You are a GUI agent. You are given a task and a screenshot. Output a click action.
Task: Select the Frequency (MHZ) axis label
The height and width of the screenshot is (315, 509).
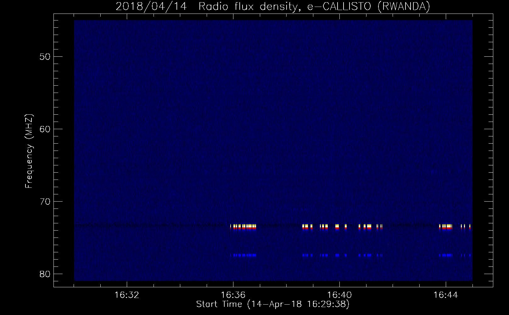point(29,151)
